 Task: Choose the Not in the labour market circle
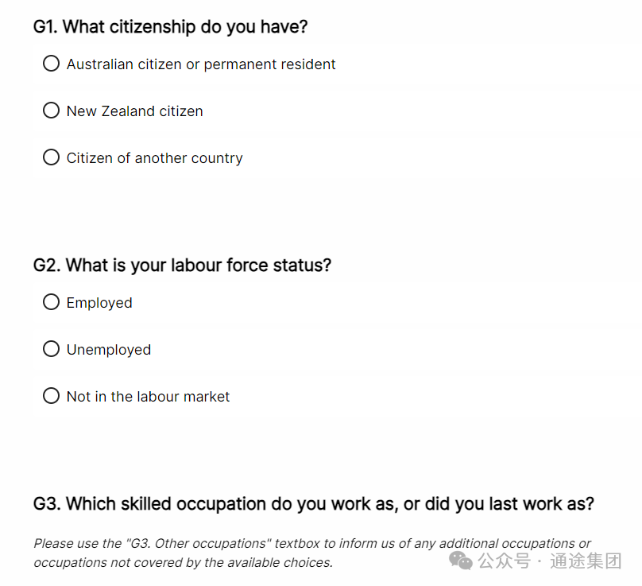[51, 396]
